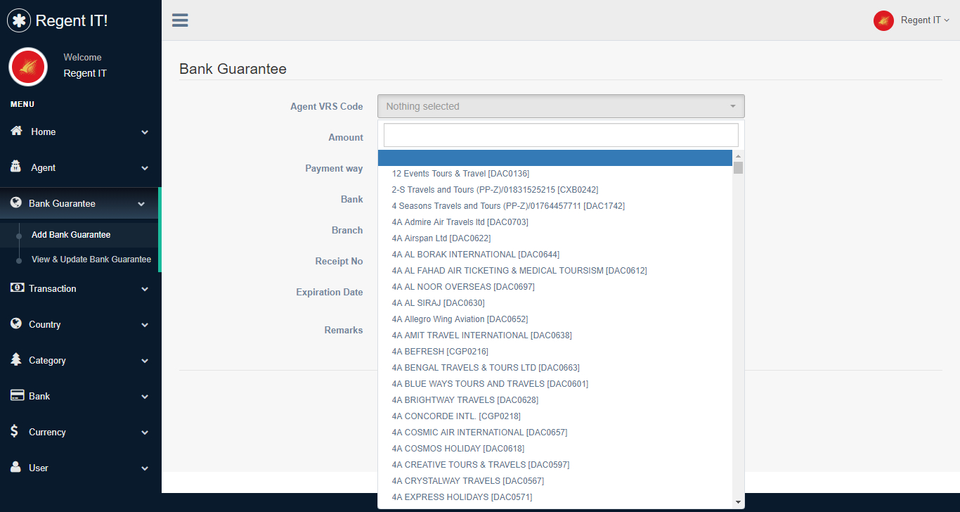Expand the Country menu chevron
960x512 pixels.
point(145,325)
